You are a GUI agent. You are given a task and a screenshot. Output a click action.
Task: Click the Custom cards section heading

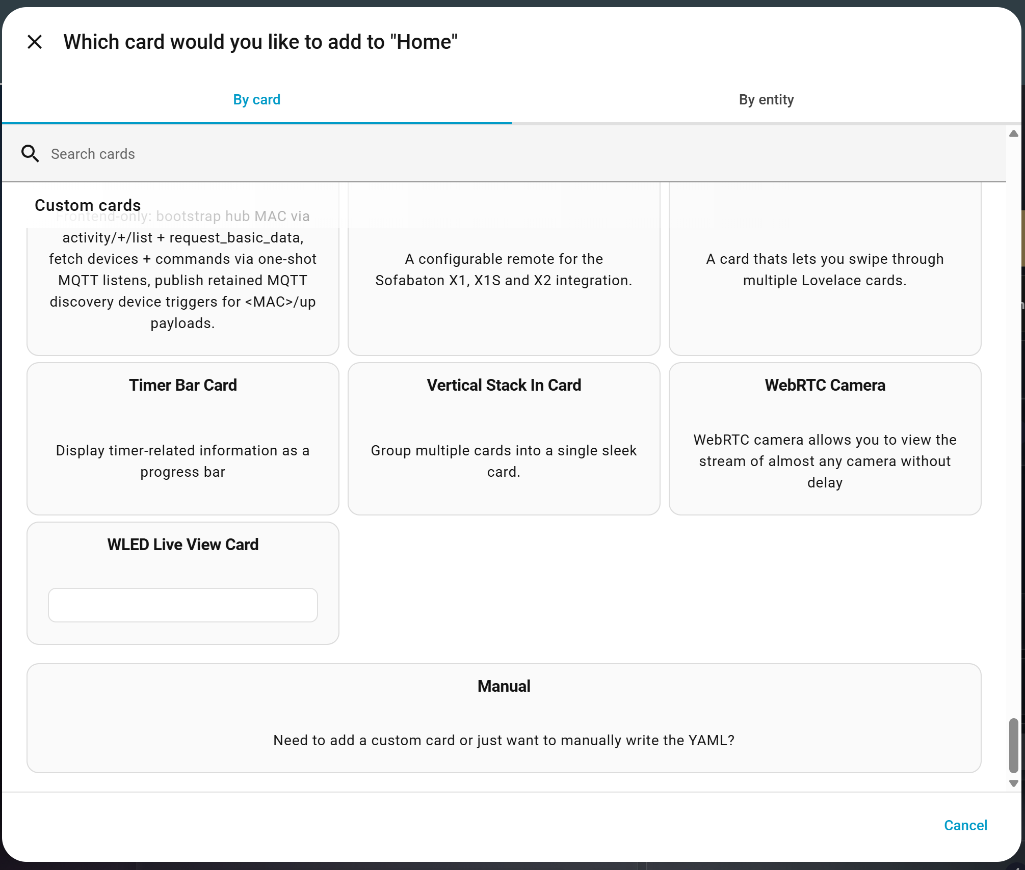pyautogui.click(x=88, y=205)
